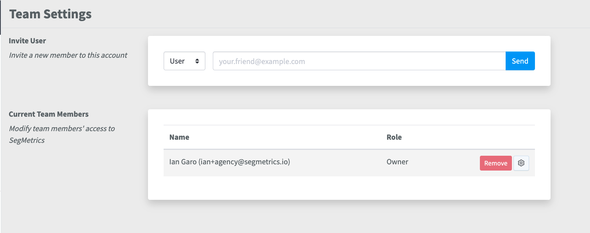This screenshot has width=590, height=233.
Task: Click blank area below the members table
Action: coord(349,188)
